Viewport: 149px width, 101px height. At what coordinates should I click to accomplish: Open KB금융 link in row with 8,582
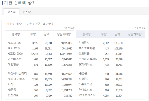[12, 90]
